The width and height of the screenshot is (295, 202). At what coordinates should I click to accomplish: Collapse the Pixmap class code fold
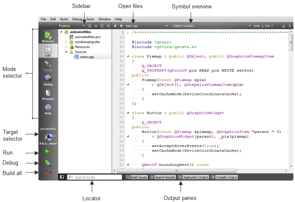(x=128, y=56)
